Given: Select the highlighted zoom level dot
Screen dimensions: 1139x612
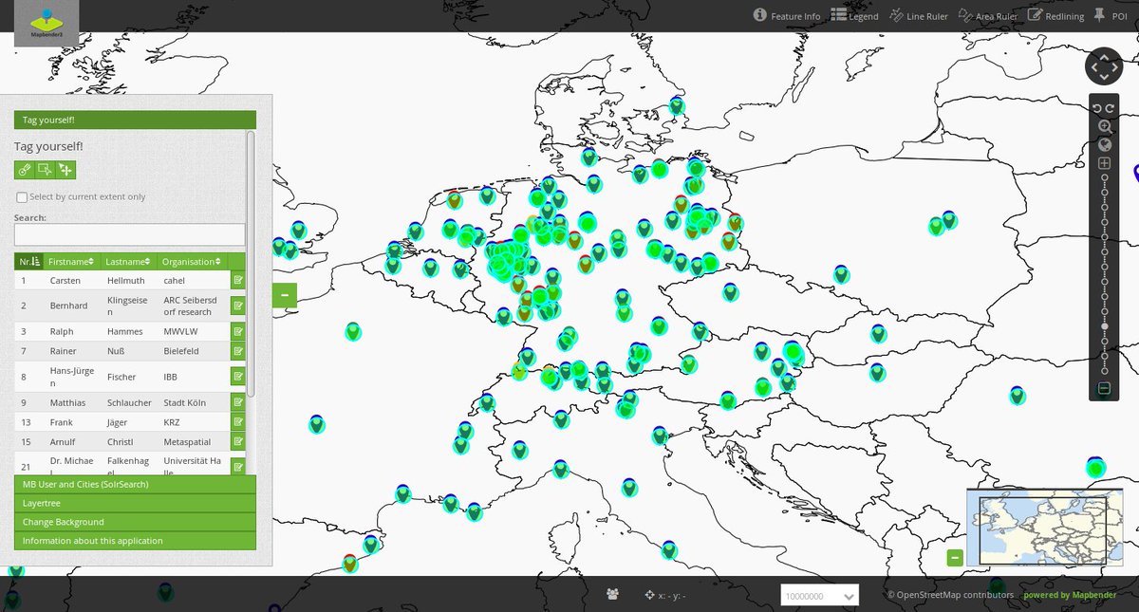Looking at the screenshot, I should tap(1105, 326).
